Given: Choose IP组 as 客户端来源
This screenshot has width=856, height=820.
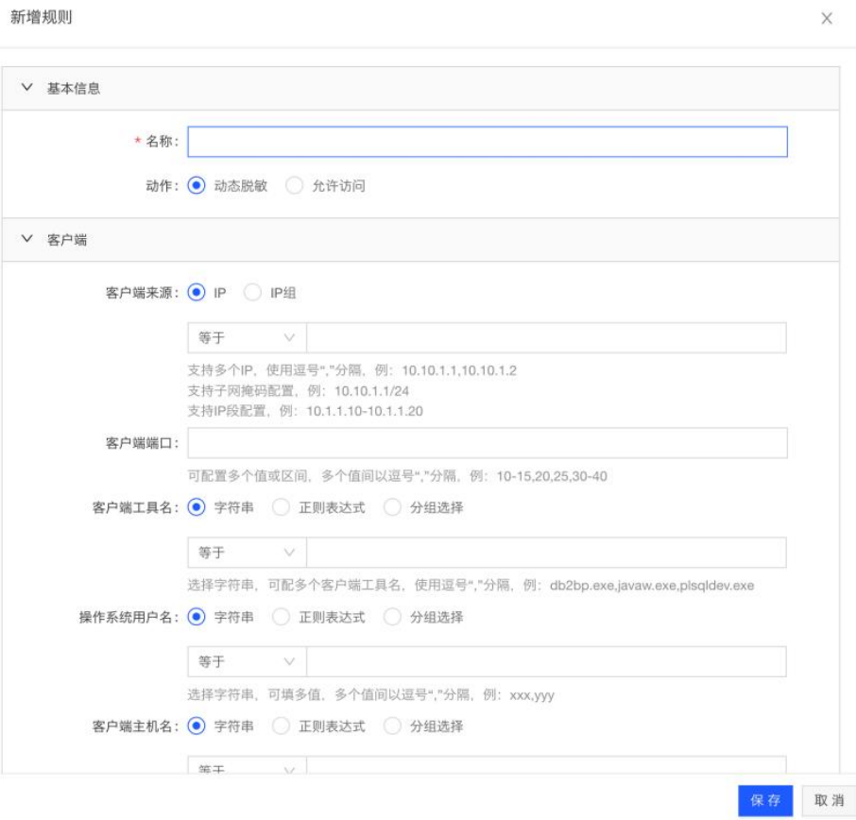Looking at the screenshot, I should pyautogui.click(x=252, y=293).
